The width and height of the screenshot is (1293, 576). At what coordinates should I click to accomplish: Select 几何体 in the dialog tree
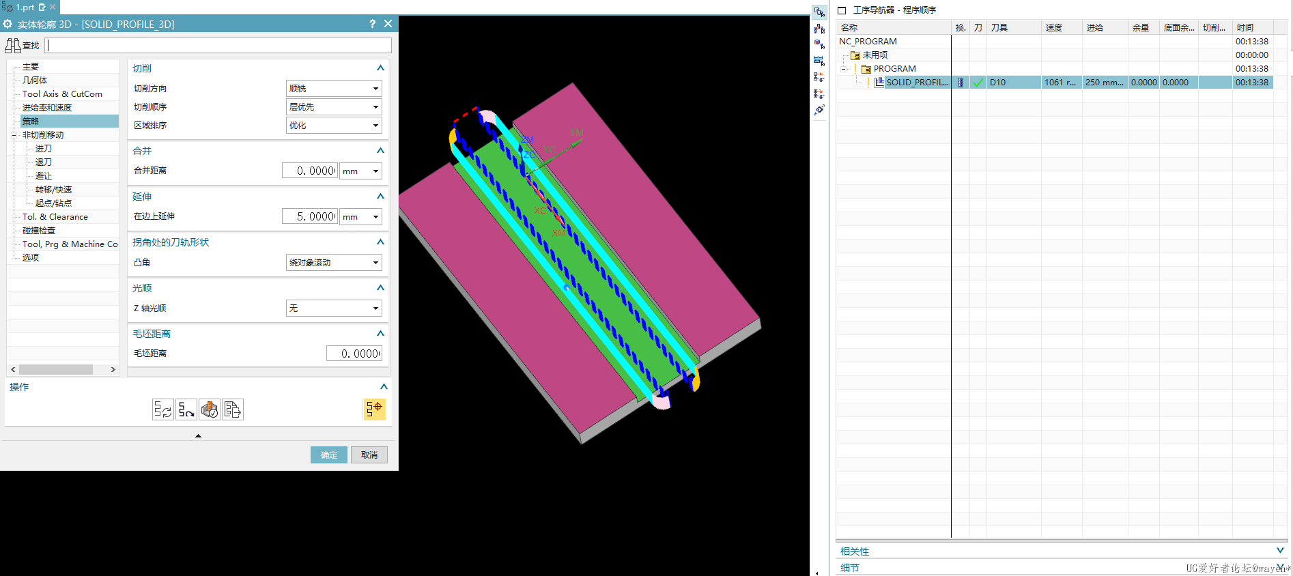pos(35,81)
